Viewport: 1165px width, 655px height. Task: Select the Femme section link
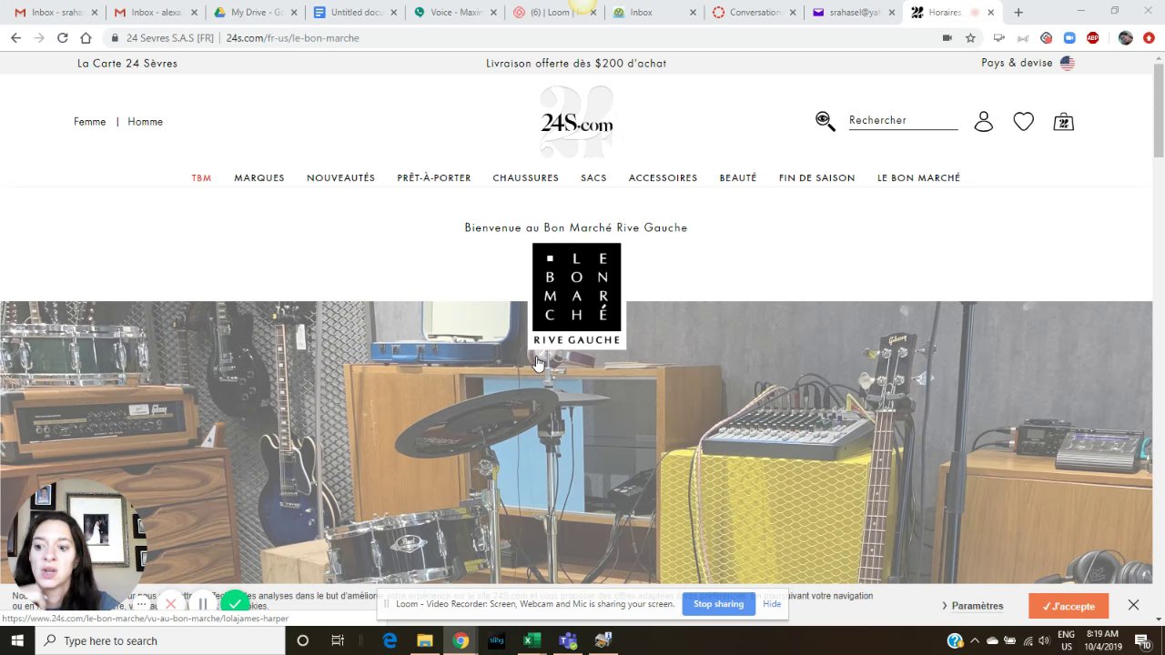click(x=90, y=122)
